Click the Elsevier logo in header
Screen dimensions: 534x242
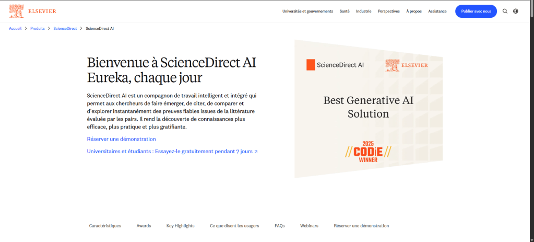(x=32, y=11)
